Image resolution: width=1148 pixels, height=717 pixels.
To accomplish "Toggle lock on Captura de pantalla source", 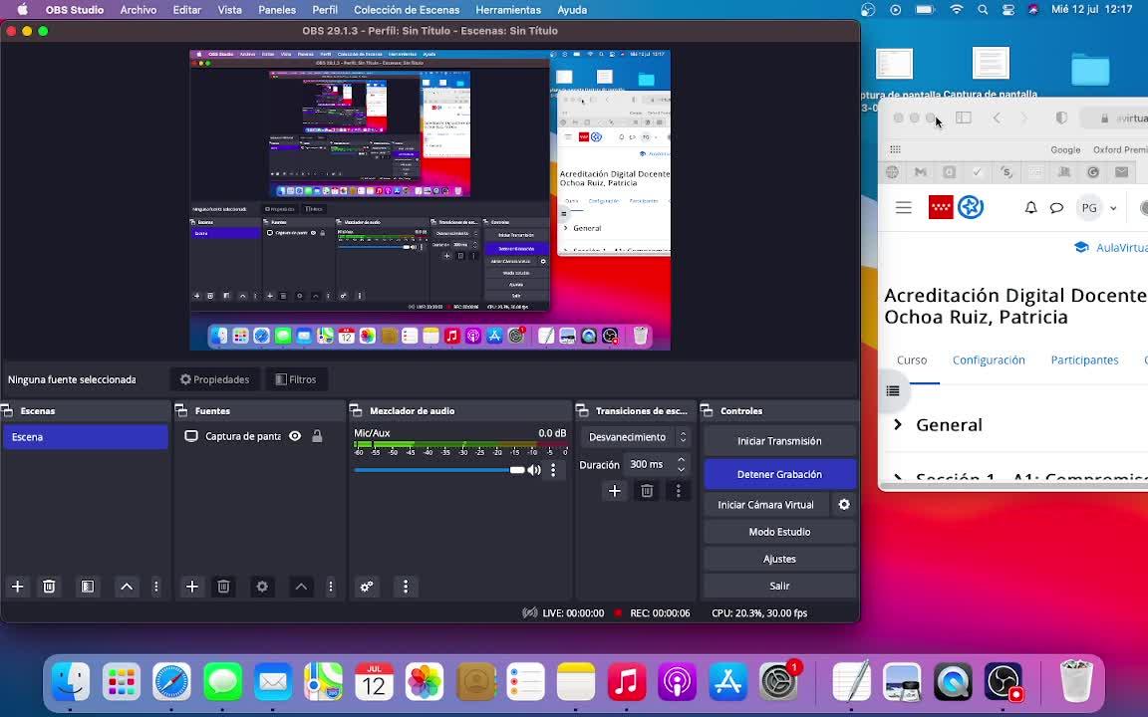I will 317,436.
